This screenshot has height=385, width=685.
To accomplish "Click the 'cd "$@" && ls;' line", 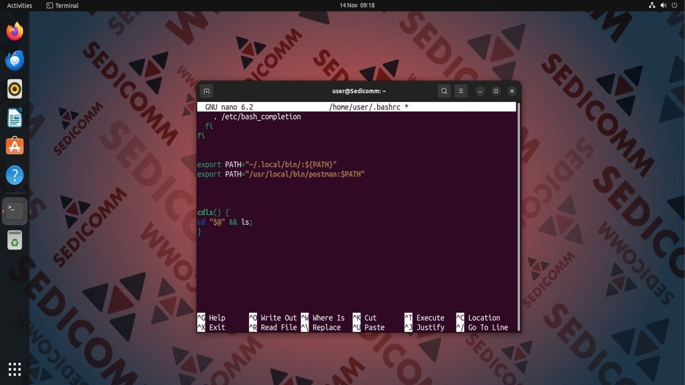I will (225, 222).
